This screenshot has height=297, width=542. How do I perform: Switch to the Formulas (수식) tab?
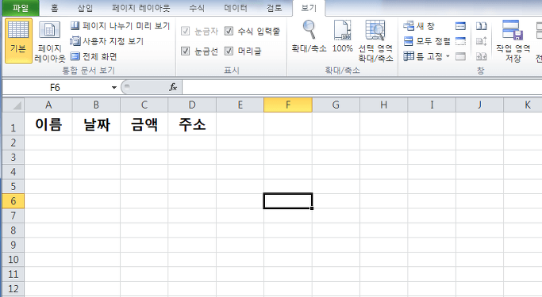(197, 8)
